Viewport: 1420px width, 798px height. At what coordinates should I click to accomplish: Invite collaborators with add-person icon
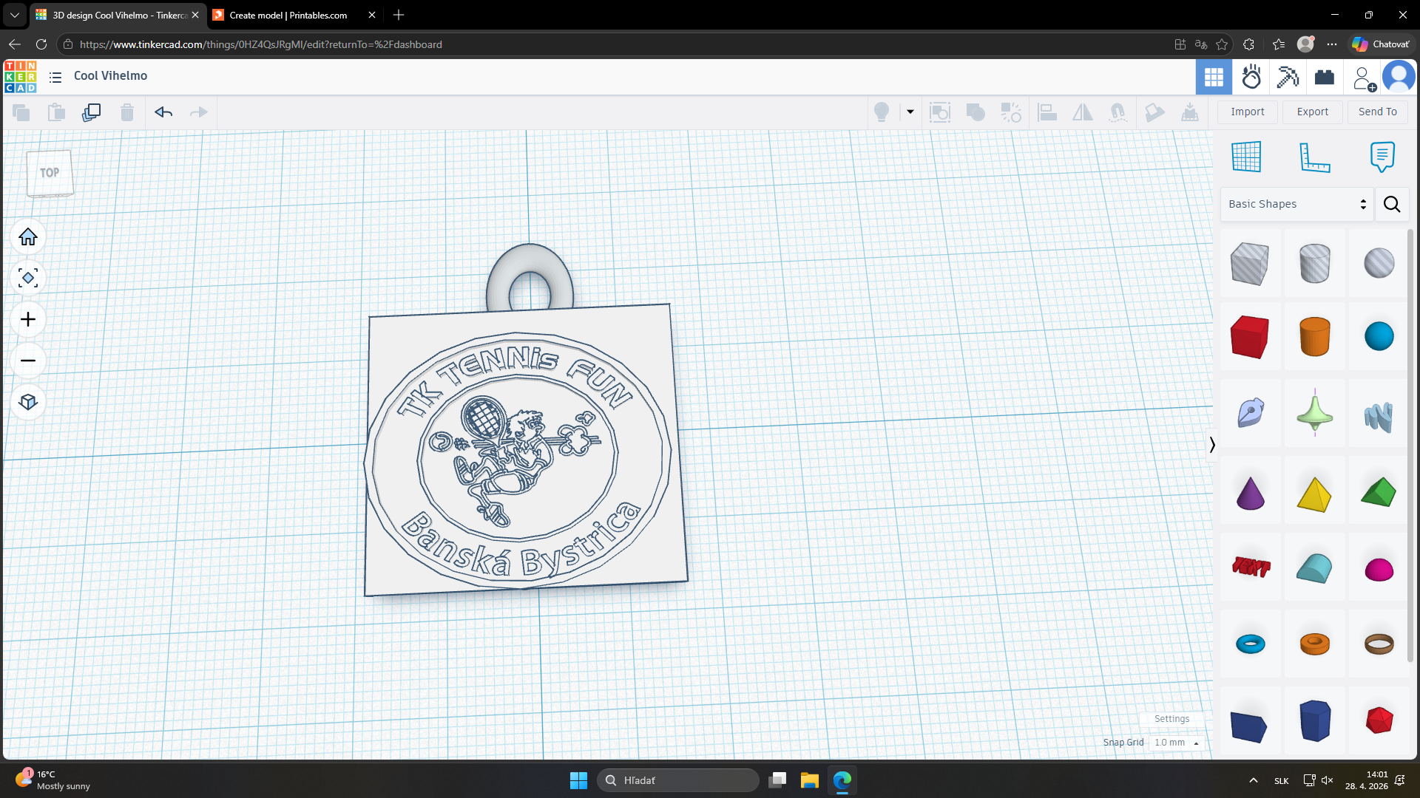pos(1364,78)
